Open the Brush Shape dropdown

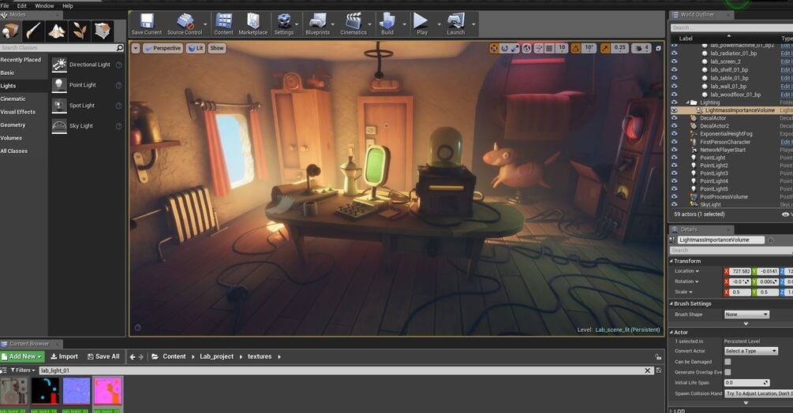click(746, 314)
